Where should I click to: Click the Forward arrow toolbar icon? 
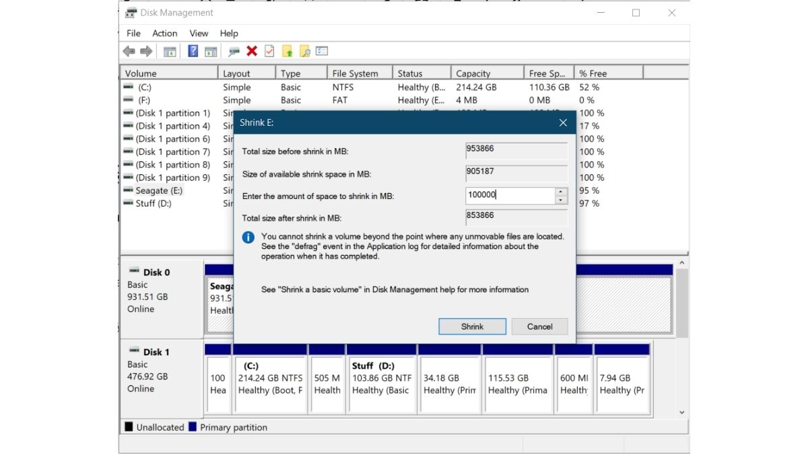(x=145, y=51)
